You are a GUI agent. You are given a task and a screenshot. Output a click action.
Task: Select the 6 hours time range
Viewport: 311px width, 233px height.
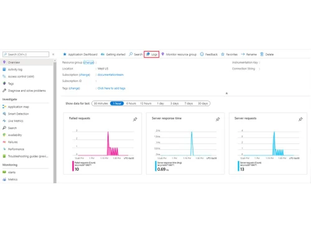coord(131,103)
